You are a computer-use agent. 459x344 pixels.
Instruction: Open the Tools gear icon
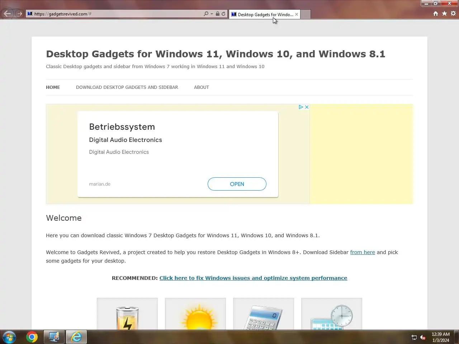point(453,14)
